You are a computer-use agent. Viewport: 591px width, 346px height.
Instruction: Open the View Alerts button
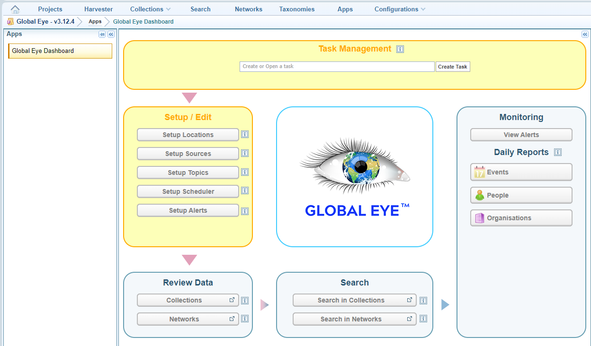pos(521,135)
